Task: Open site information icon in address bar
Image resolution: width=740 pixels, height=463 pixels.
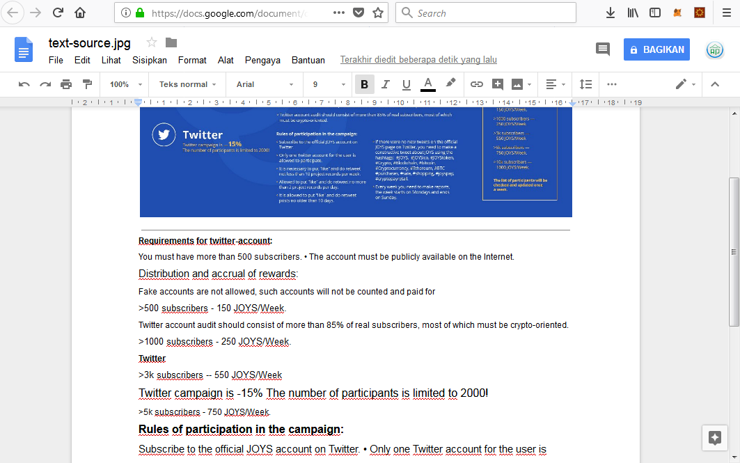Action: (x=126, y=13)
